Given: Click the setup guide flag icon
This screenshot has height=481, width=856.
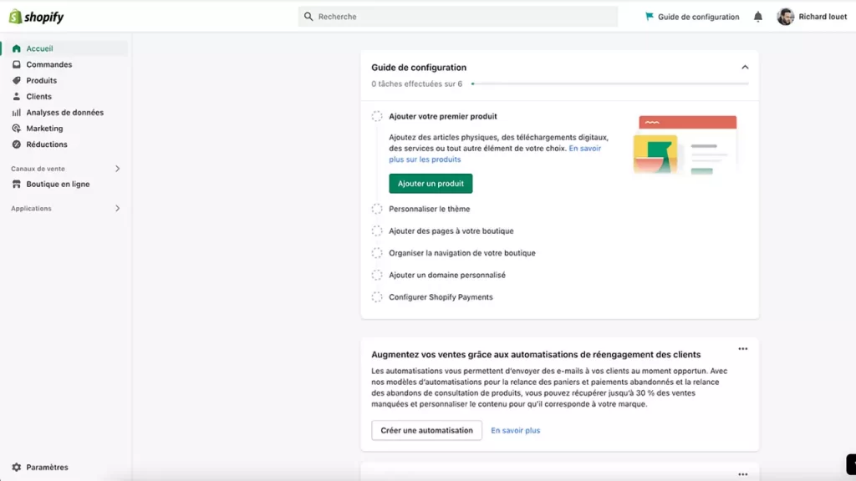Looking at the screenshot, I should (649, 17).
